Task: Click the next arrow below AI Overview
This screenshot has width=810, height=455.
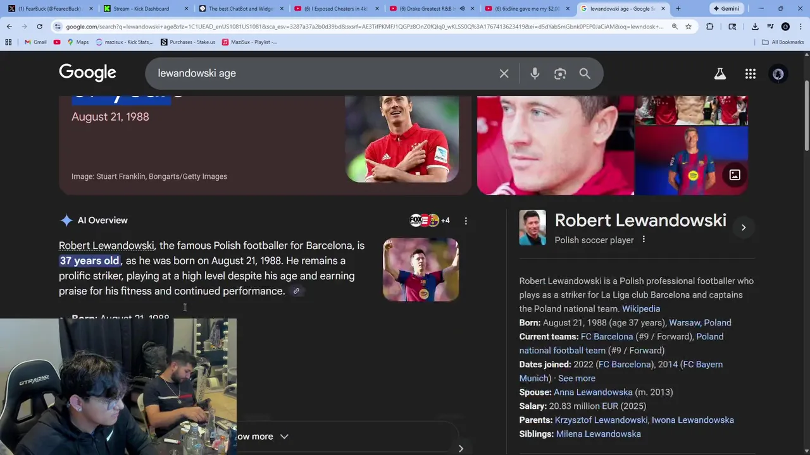Action: point(461,448)
